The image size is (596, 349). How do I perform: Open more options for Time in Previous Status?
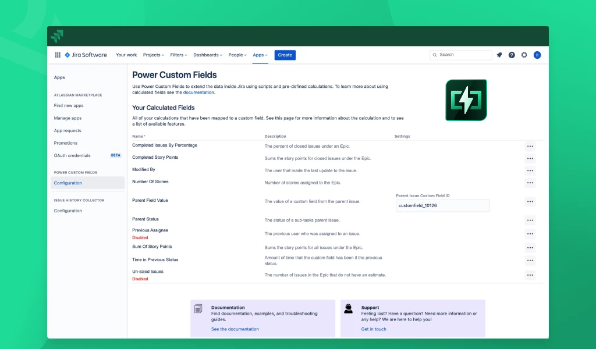coord(530,261)
